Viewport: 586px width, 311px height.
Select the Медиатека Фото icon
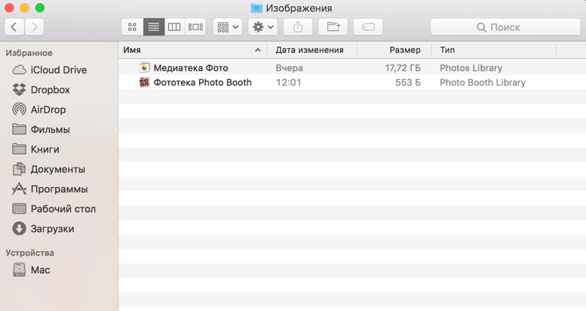(x=144, y=68)
